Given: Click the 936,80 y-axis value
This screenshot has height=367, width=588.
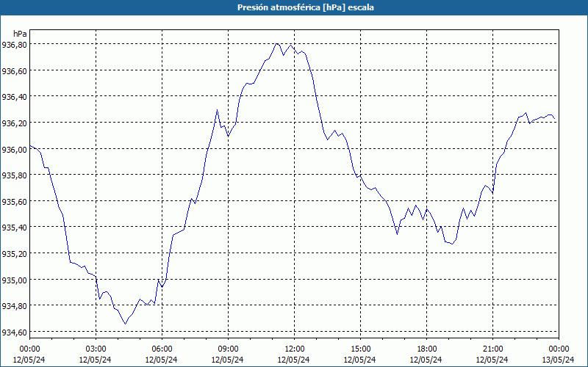Looking at the screenshot, I should click(14, 45).
